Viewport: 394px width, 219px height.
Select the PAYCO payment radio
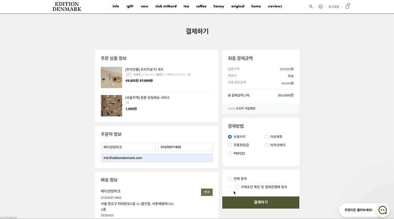[230, 154]
